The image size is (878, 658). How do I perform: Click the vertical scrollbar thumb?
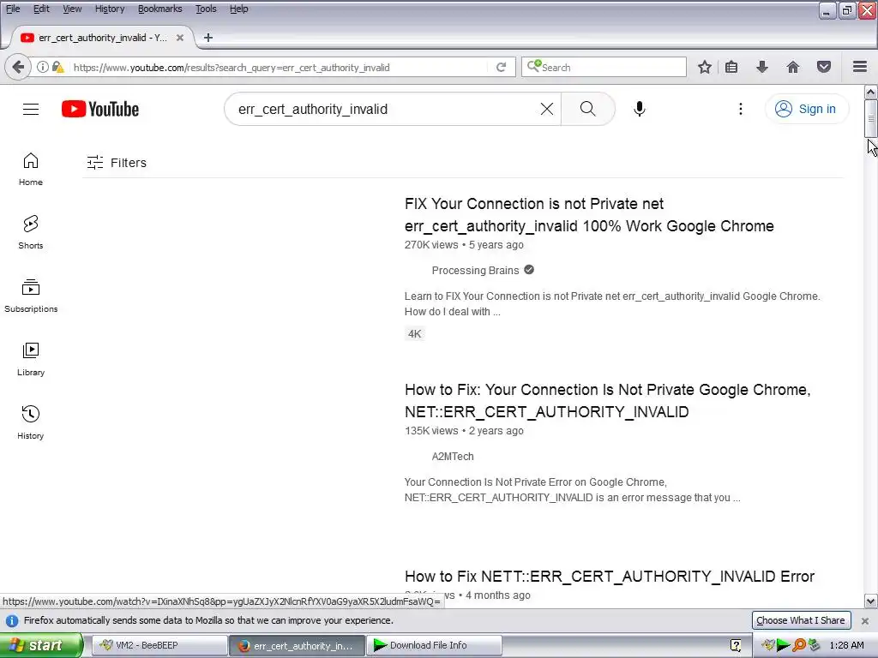click(871, 118)
